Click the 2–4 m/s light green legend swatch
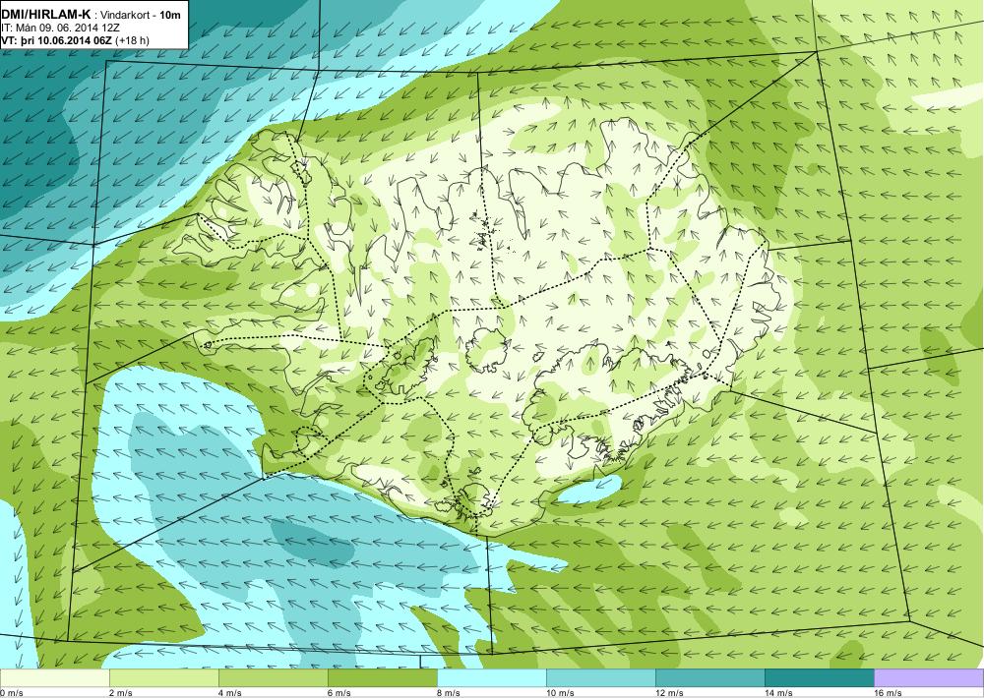Viewport: 984px width, 698px height. (163, 678)
